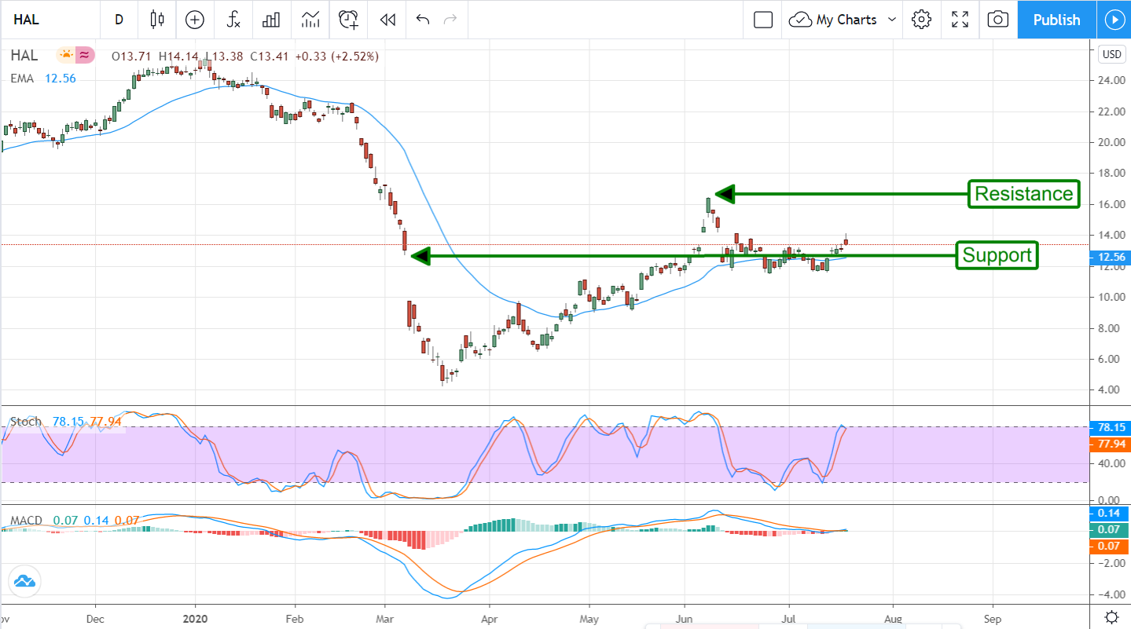Select the EMA indicator legend
This screenshot has height=629, width=1131.
22,79
